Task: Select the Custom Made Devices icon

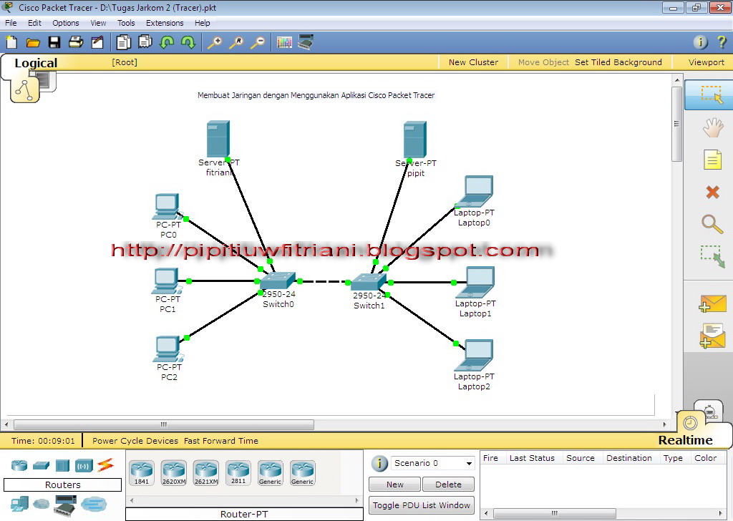Action: point(65,505)
